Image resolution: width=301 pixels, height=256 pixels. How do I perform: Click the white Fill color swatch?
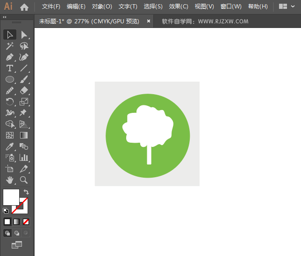(10, 196)
